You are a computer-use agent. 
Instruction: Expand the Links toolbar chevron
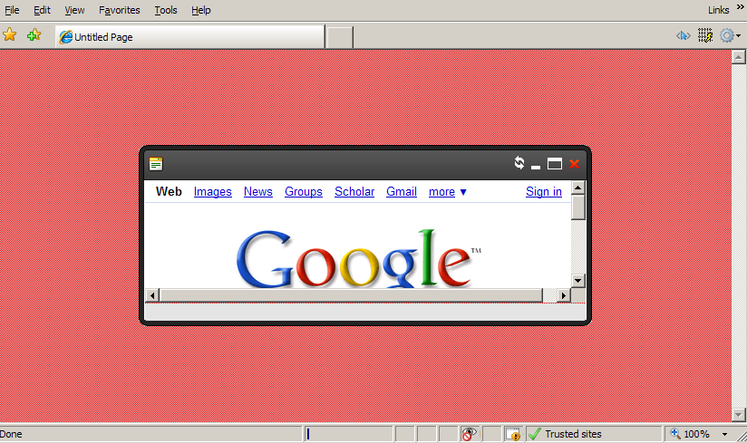pyautogui.click(x=740, y=6)
